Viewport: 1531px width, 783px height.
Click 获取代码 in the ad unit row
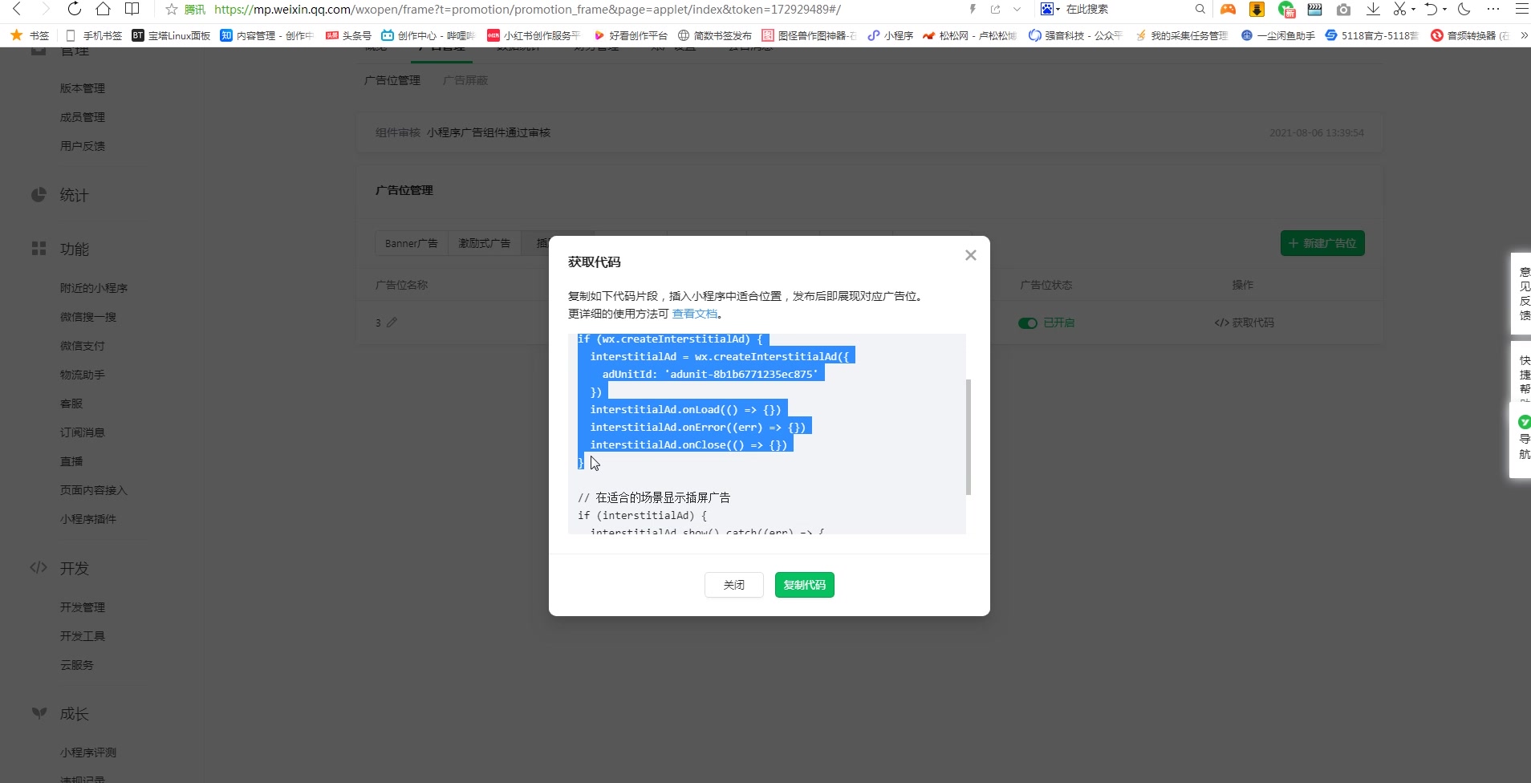click(x=1245, y=323)
